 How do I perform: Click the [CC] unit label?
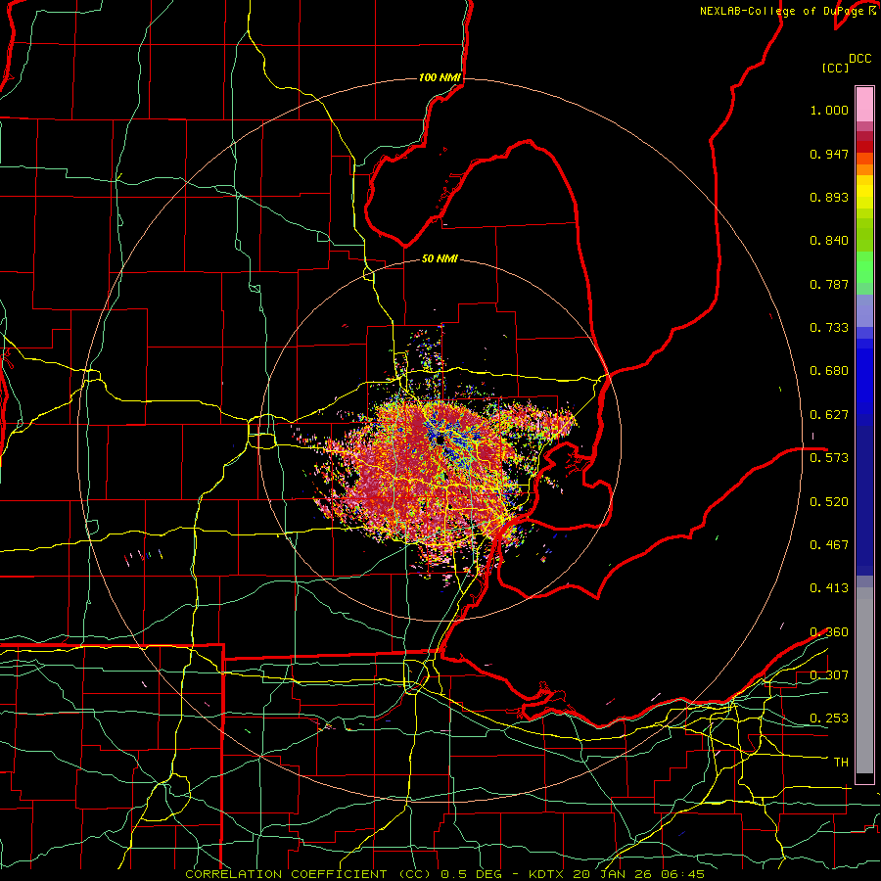pyautogui.click(x=835, y=68)
